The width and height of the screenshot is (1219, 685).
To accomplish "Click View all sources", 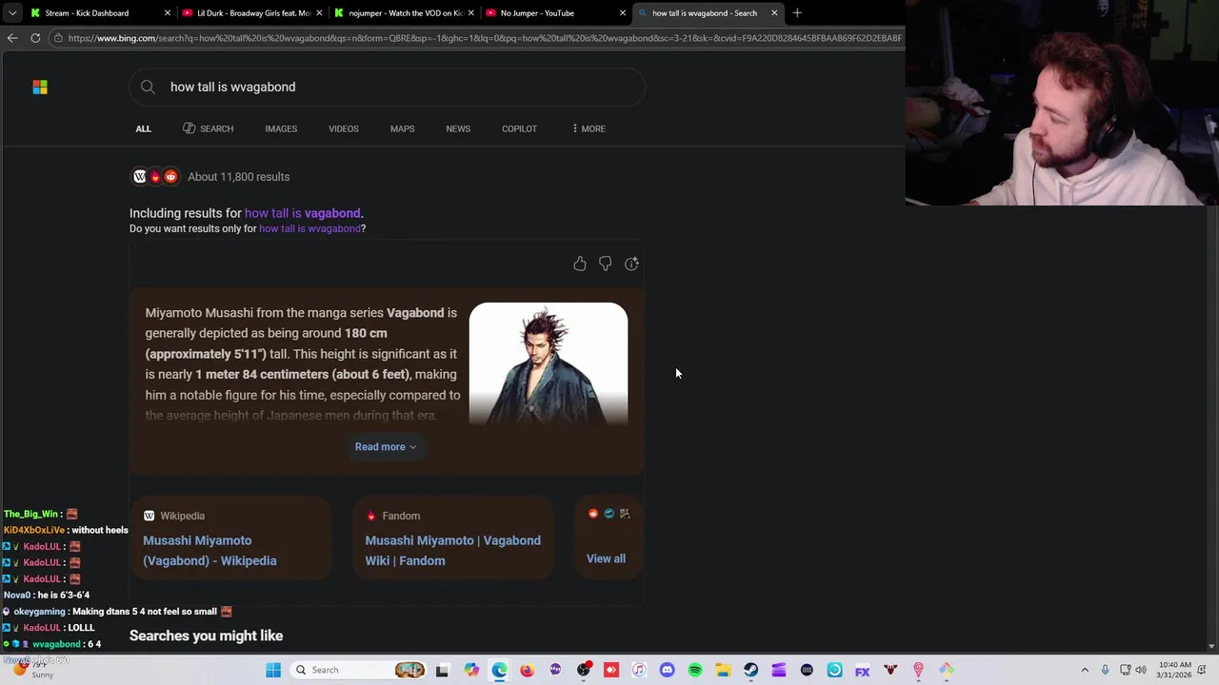I will [606, 558].
